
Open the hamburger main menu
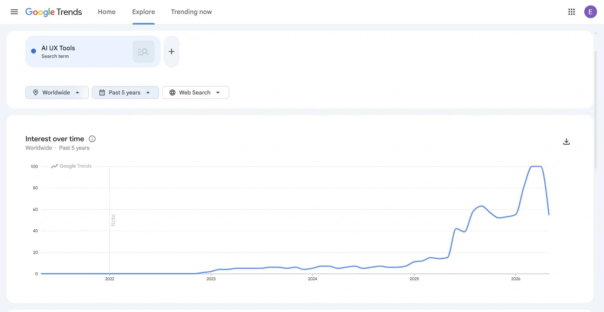(14, 12)
